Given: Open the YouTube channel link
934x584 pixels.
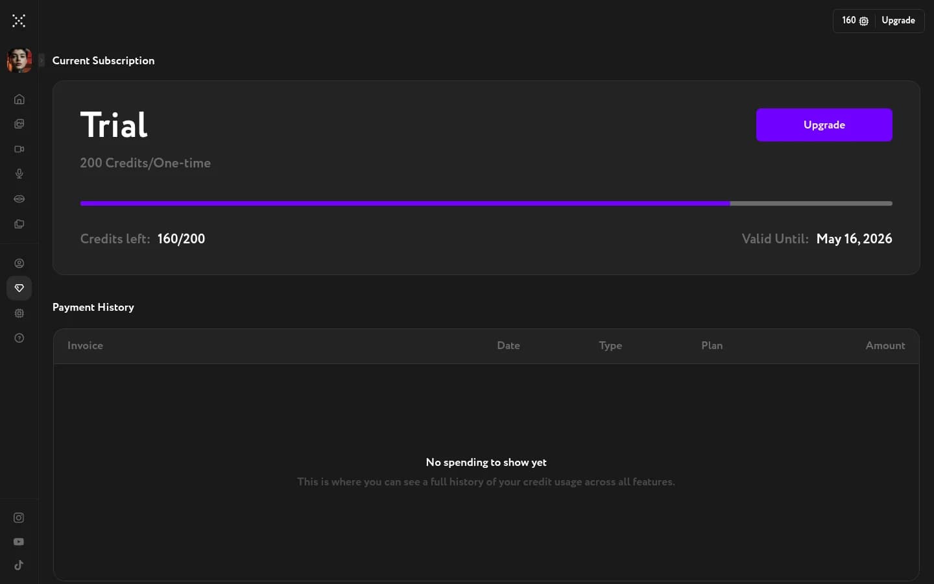Looking at the screenshot, I should coord(19,542).
